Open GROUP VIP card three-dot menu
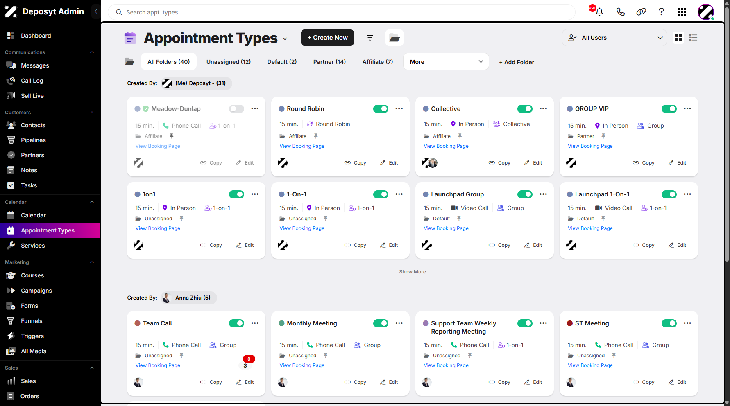 click(x=687, y=109)
